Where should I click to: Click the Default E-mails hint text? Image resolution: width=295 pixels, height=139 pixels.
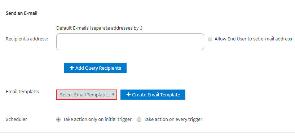click(99, 28)
